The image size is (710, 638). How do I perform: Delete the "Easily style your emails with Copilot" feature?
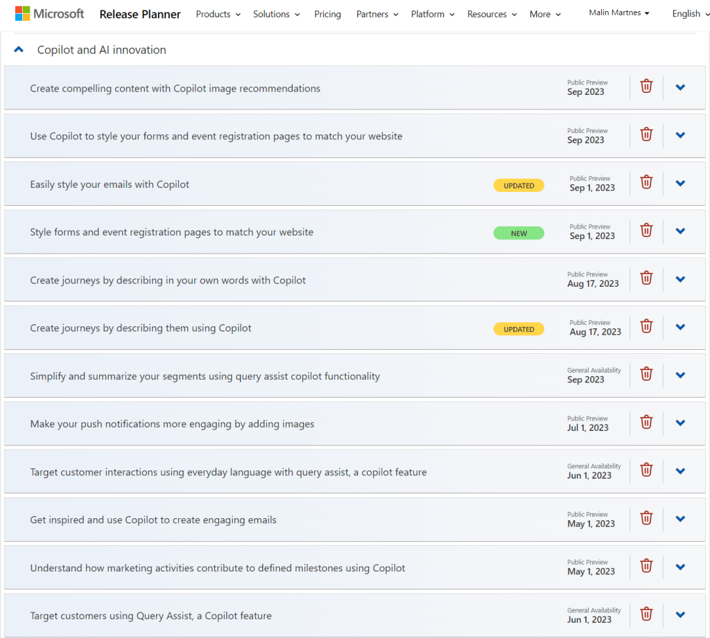point(646,182)
